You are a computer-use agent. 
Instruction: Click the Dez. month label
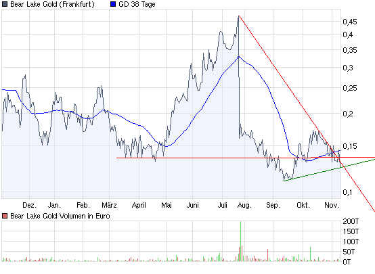(29, 205)
